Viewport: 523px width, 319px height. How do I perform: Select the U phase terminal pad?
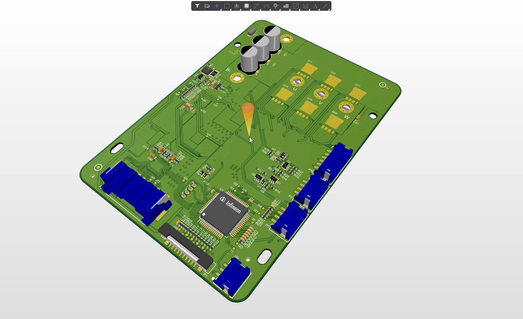pos(297,82)
